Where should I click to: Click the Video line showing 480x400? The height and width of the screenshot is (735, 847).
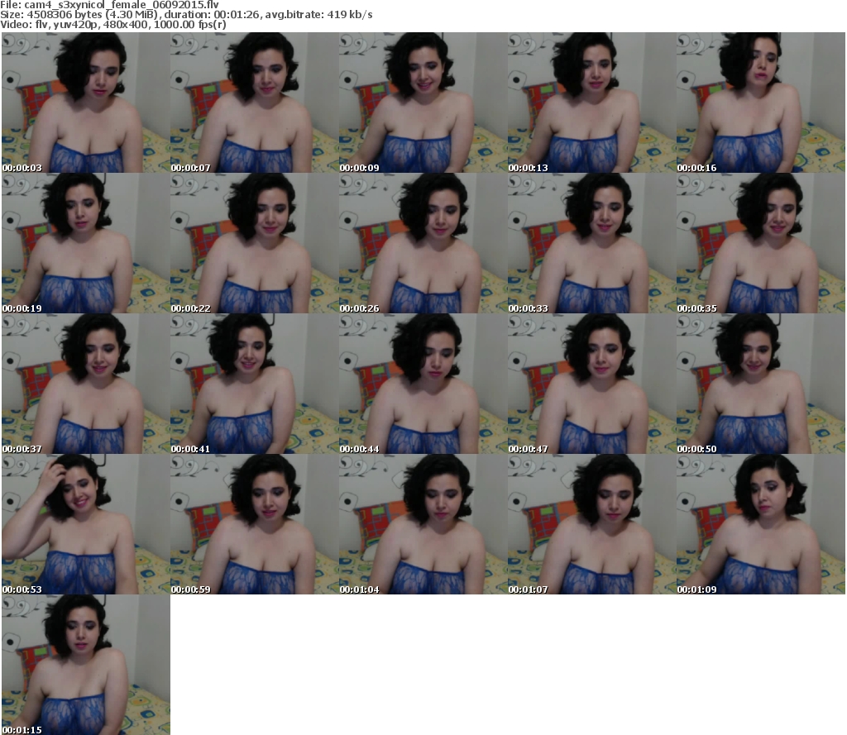pyautogui.click(x=112, y=25)
